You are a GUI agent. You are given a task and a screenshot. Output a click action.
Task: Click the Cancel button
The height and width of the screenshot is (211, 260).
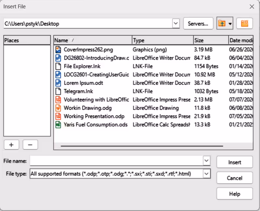pos(235,178)
